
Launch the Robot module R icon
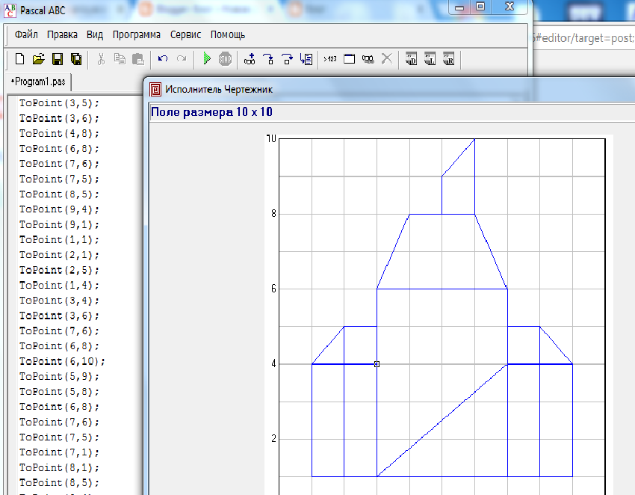[449, 59]
